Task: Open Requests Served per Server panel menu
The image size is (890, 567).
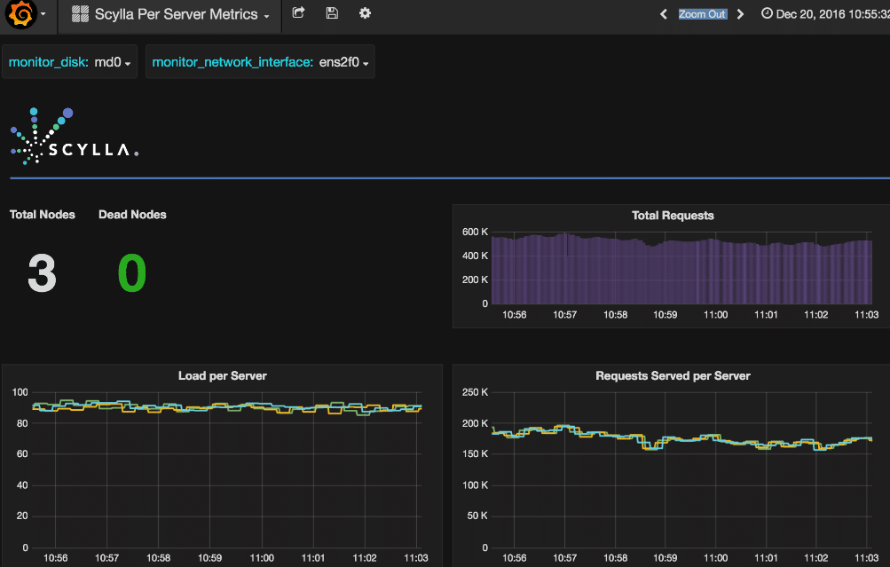Action: [672, 376]
